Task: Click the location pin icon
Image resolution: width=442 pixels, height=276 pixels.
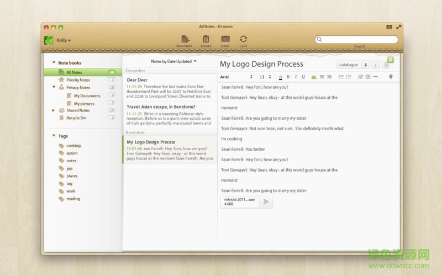Action: 391,77
